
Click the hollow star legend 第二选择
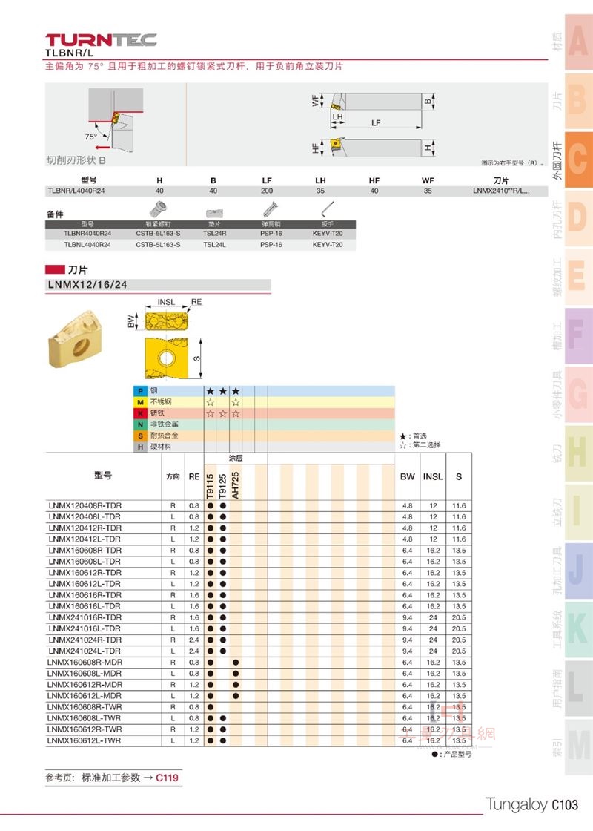(420, 444)
